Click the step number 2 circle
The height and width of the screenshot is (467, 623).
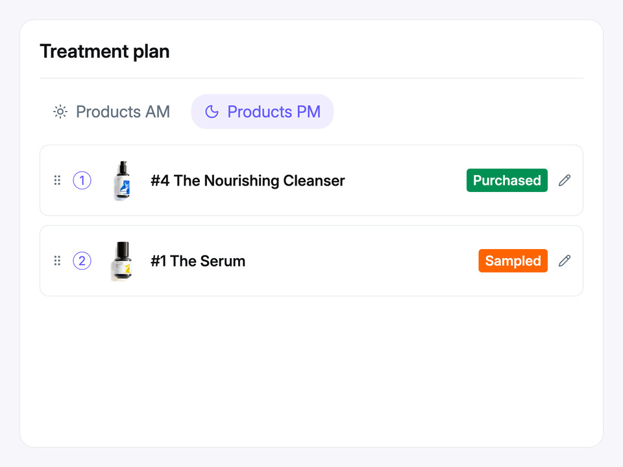[82, 261]
